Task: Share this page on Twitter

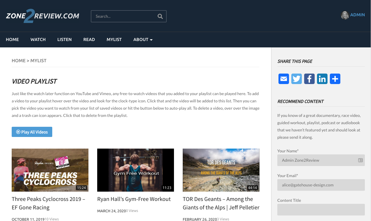Action: point(297,79)
